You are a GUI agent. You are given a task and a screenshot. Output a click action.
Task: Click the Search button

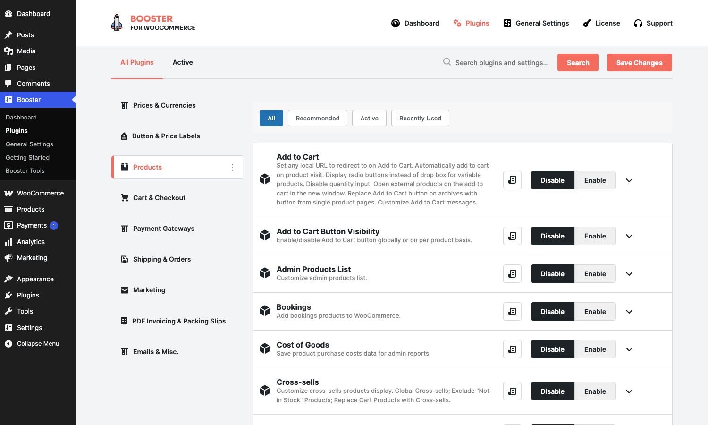[x=578, y=62]
